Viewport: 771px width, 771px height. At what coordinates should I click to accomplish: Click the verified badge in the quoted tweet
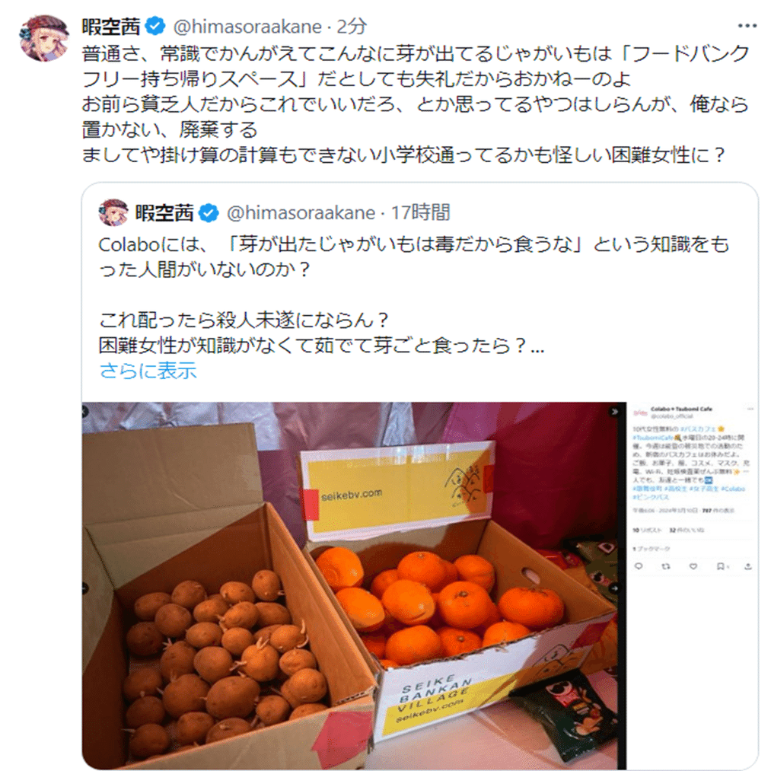(209, 213)
